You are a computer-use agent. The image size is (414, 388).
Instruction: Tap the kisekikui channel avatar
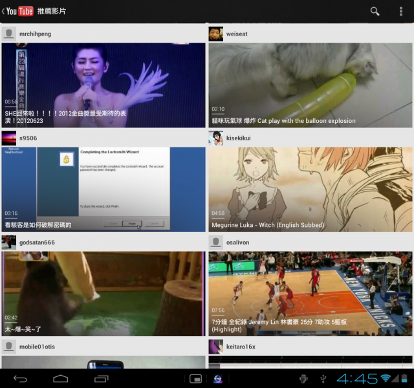click(x=215, y=138)
